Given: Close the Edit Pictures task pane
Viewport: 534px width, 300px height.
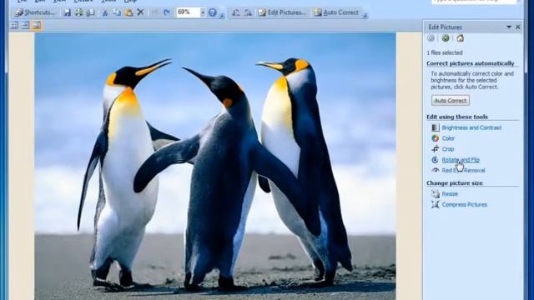Looking at the screenshot, I should (518, 27).
